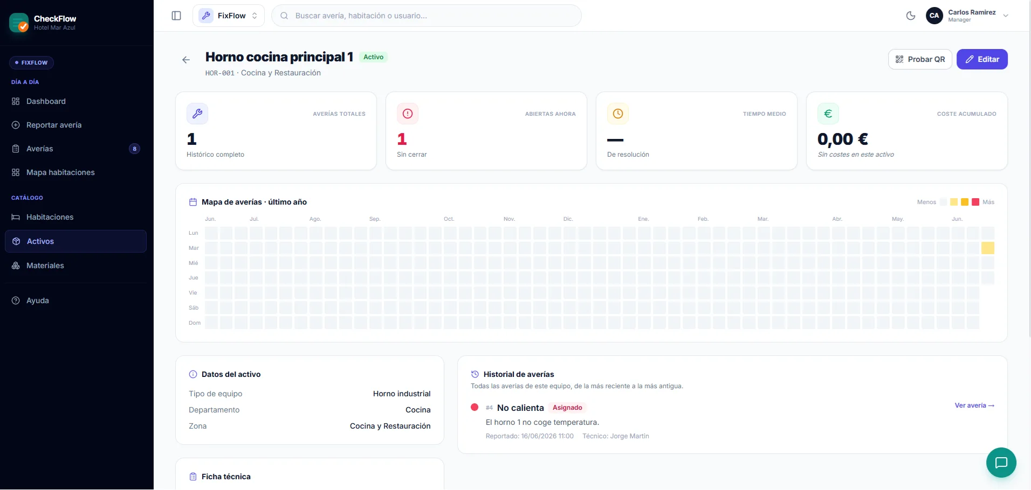This screenshot has width=1031, height=490.
Task: Open the chat support bubble
Action: coord(1001,463)
